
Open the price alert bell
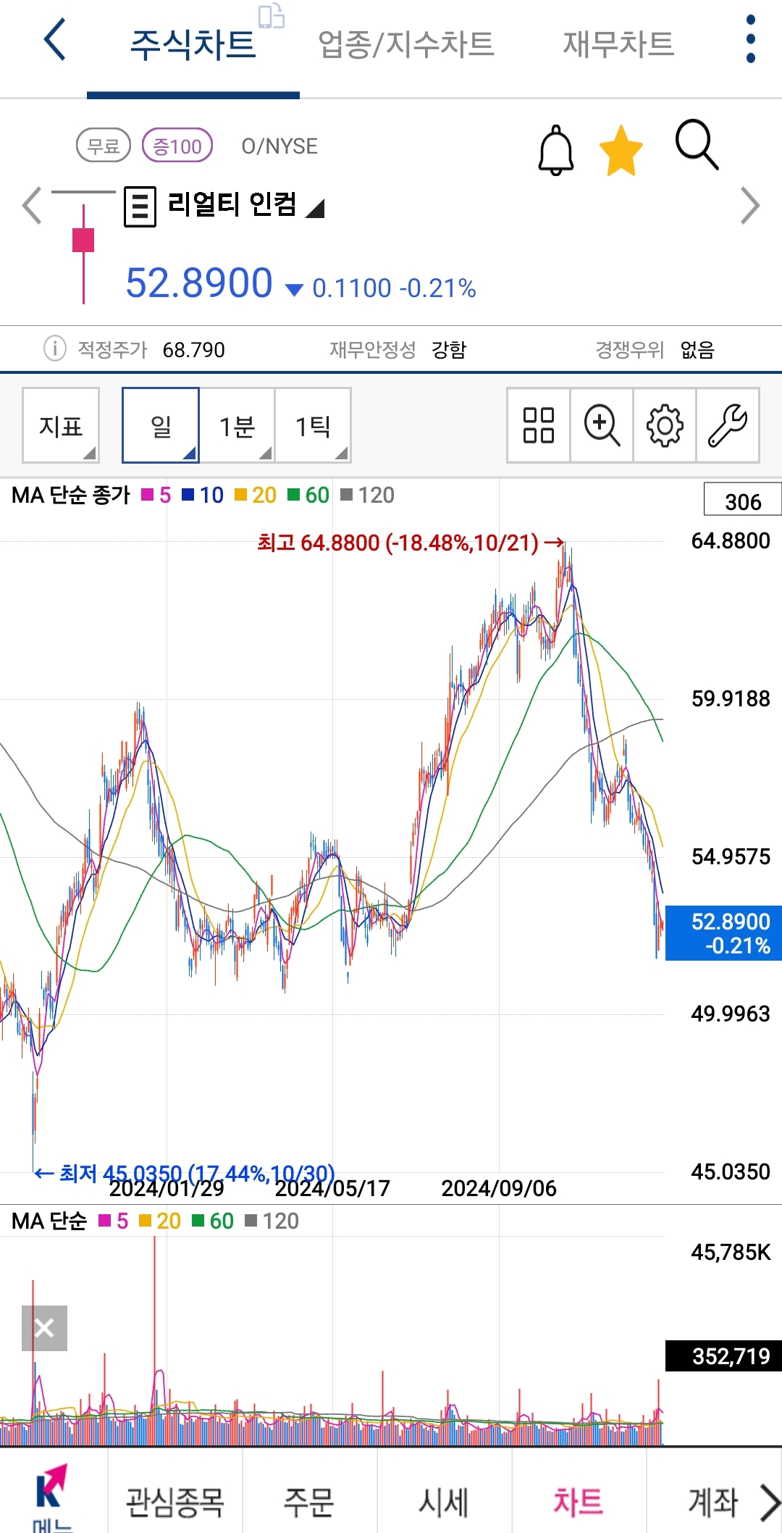pyautogui.click(x=556, y=150)
